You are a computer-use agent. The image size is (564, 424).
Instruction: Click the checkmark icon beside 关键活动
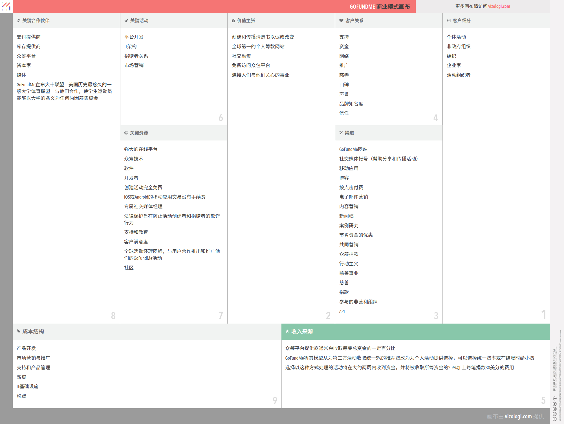[126, 21]
